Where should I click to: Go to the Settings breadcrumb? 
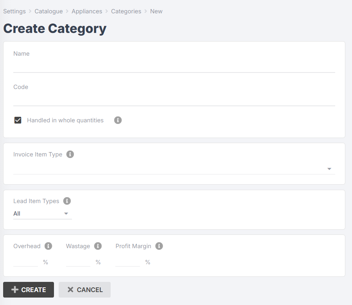(14, 11)
